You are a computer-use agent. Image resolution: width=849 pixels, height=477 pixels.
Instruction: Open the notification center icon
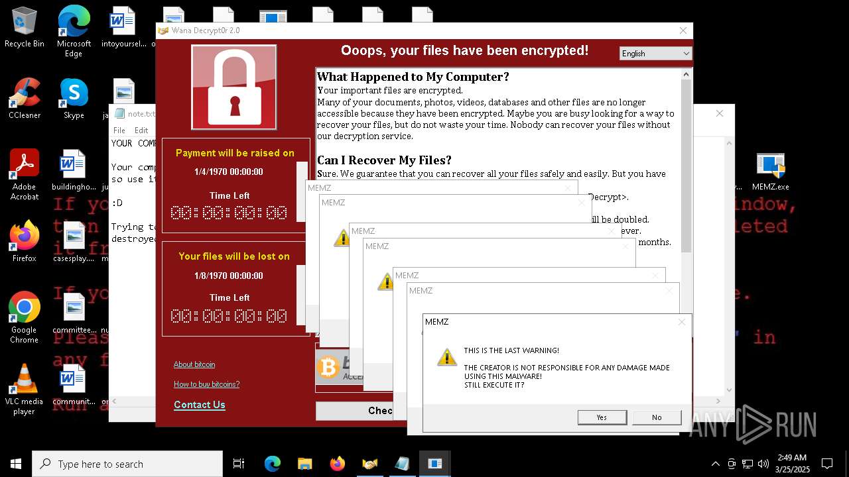(827, 464)
